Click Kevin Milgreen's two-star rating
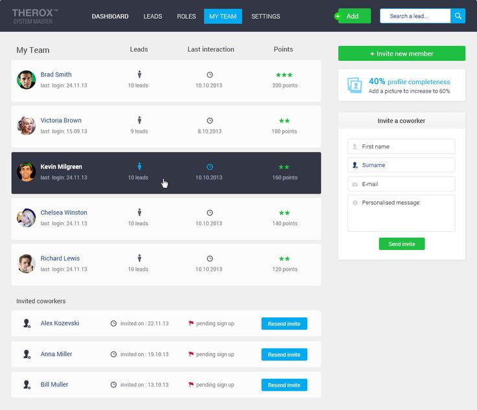The image size is (477, 410). point(284,167)
